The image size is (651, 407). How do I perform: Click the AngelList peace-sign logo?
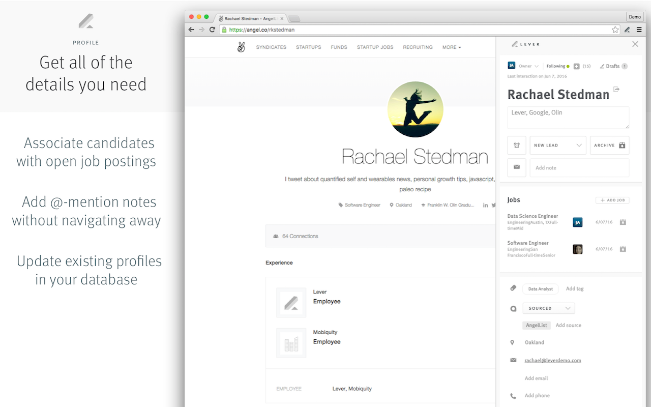coord(241,47)
